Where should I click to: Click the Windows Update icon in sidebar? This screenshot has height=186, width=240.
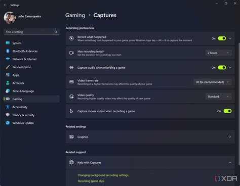point(8,123)
